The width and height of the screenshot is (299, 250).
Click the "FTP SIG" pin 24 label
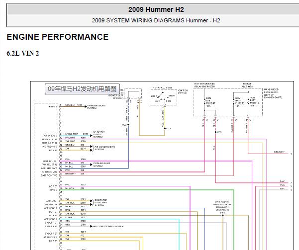coord(53,190)
